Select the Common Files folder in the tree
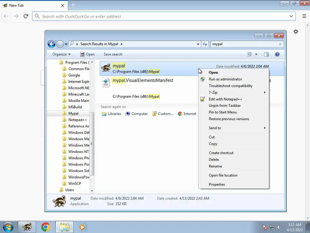The height and width of the screenshot is (233, 310). tap(76, 69)
